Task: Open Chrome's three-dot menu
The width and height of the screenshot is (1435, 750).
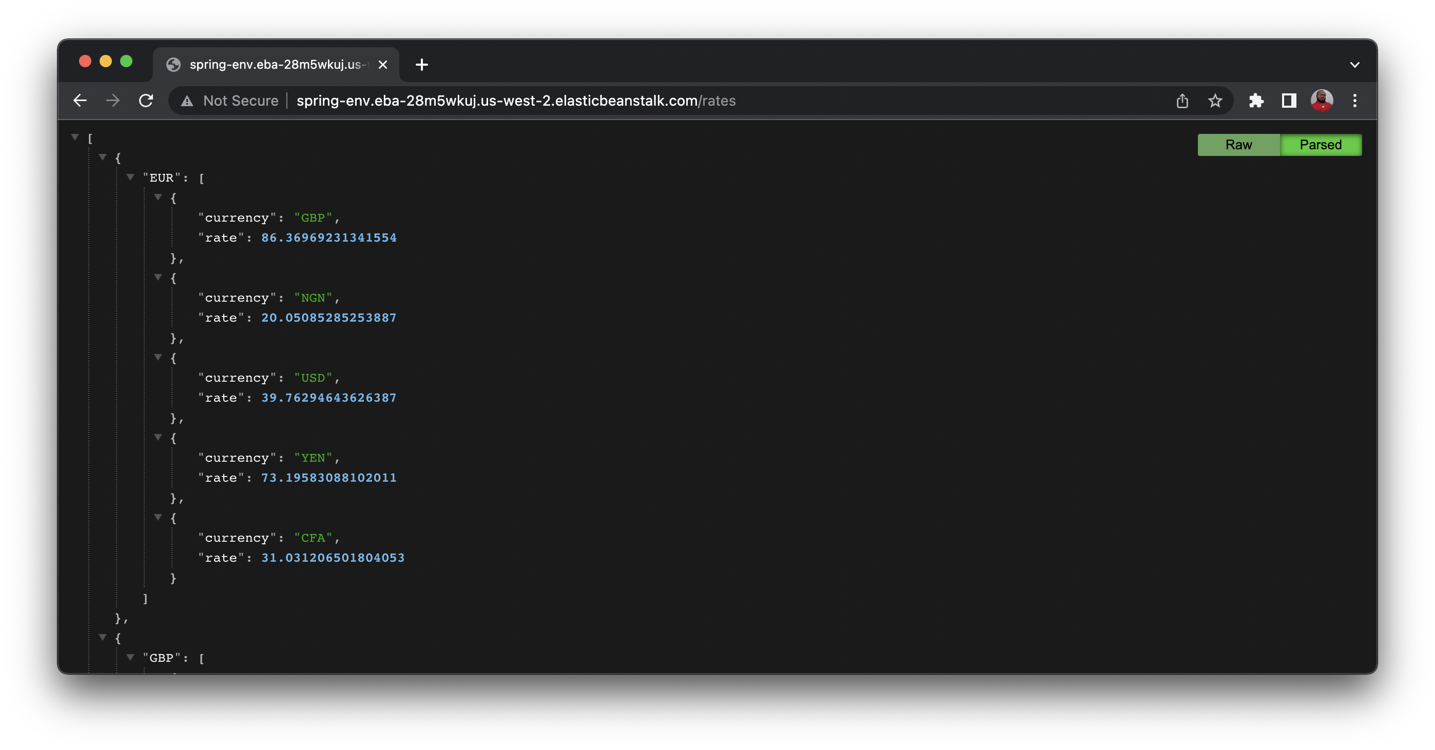Action: [x=1355, y=101]
